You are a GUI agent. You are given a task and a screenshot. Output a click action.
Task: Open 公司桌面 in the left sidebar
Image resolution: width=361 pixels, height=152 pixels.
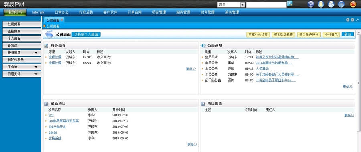[x=22, y=24]
